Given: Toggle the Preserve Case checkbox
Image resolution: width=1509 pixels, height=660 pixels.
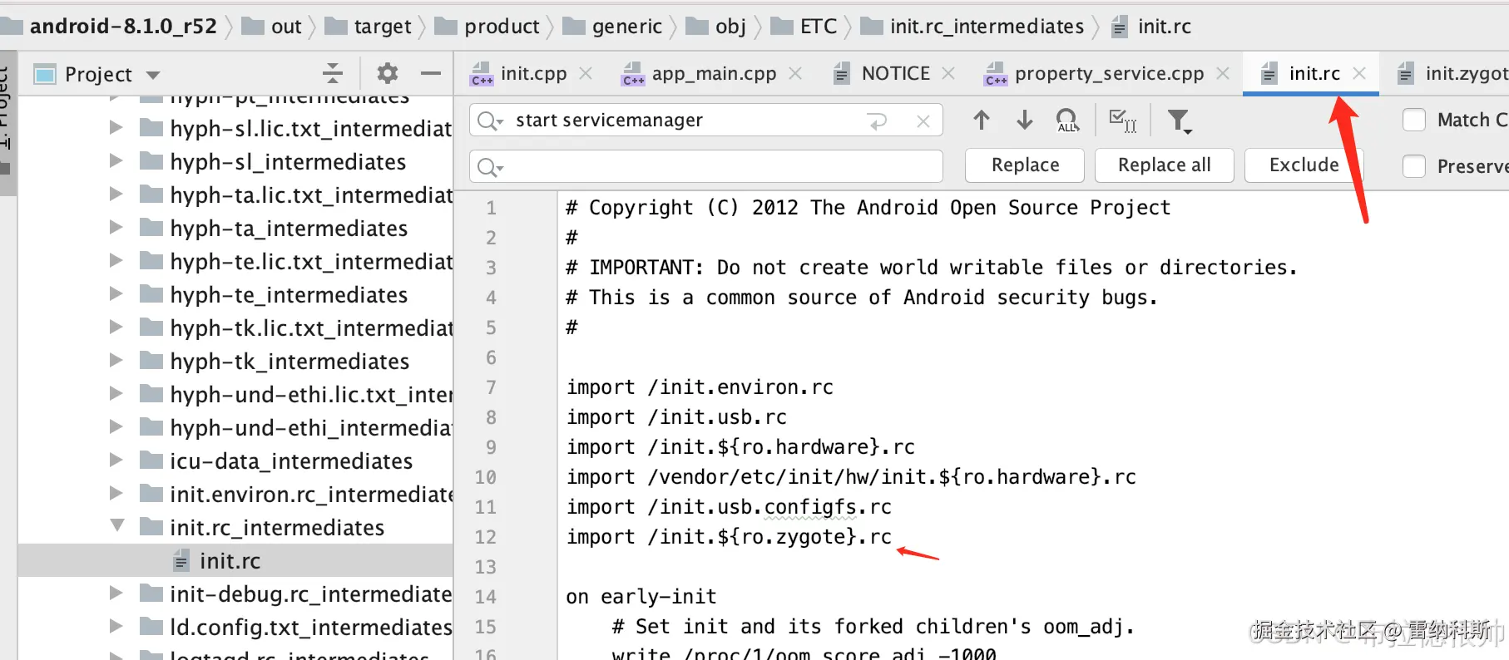Looking at the screenshot, I should 1414,166.
